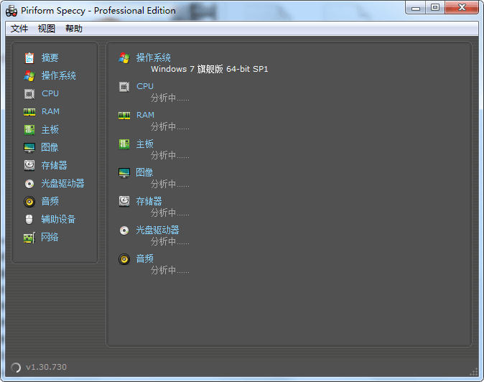484x382 pixels.
Task: Select the 图像 monitor icon in sidebar
Action: pos(29,147)
